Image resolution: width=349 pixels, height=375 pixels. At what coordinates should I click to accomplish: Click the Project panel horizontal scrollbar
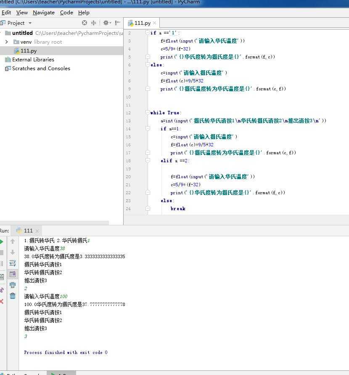tap(54, 223)
